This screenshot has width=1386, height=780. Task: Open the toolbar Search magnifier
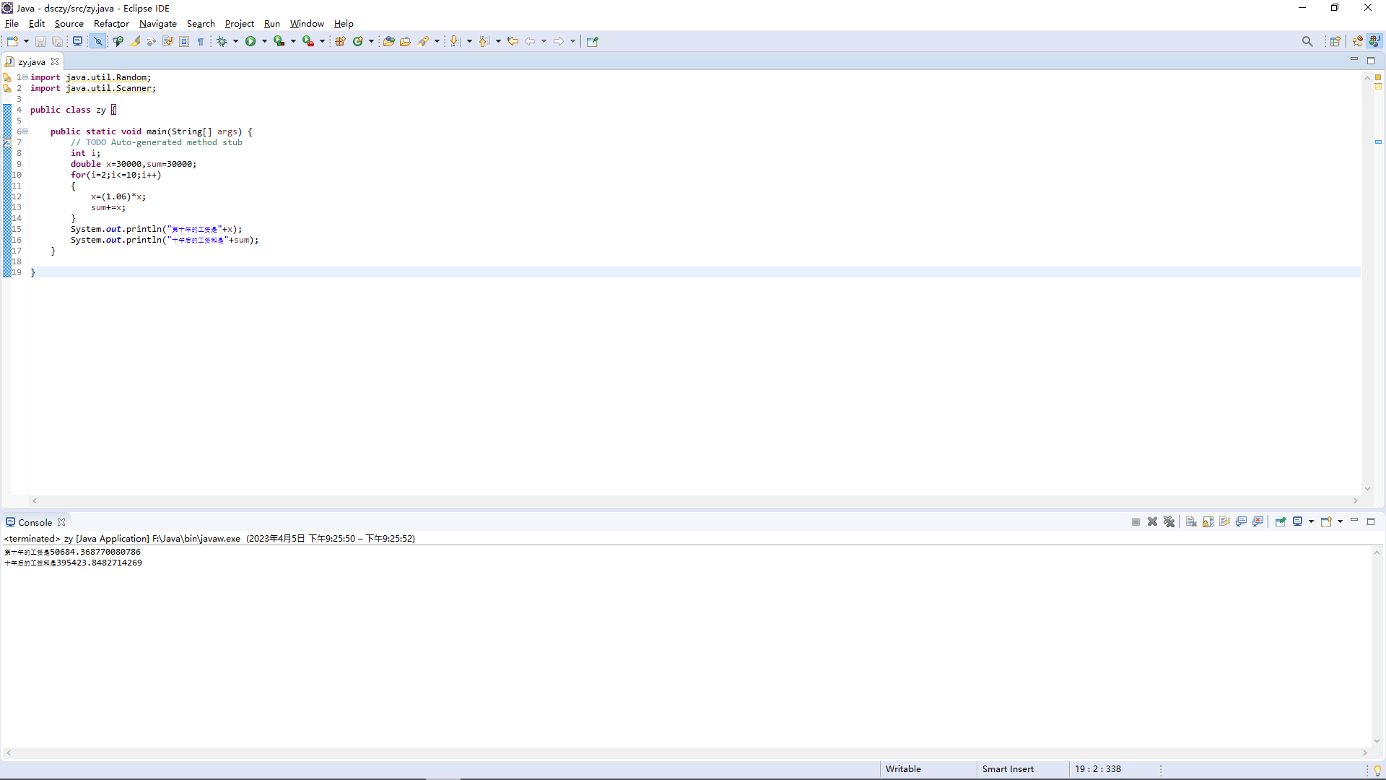[1307, 41]
